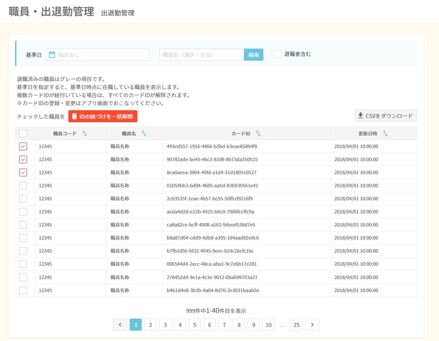Check row with card ID b8a87d04-cdd9-4db8
This screenshot has width=439, height=341.
[23, 238]
